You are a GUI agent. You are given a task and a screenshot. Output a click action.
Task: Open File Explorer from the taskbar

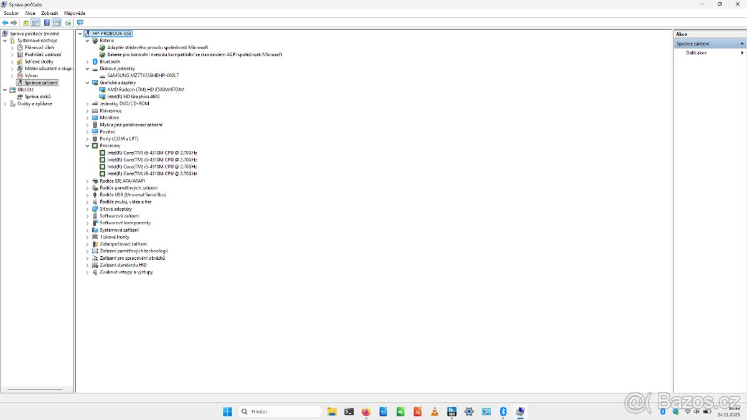(x=332, y=411)
